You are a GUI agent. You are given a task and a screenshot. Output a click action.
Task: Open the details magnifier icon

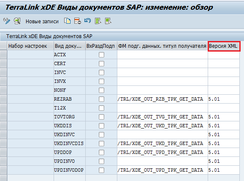[x=17, y=21]
